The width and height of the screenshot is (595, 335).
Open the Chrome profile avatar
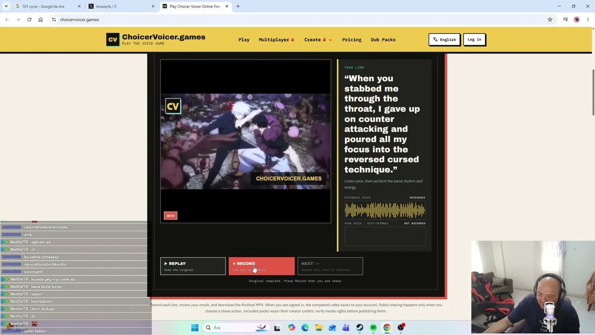pyautogui.click(x=577, y=20)
